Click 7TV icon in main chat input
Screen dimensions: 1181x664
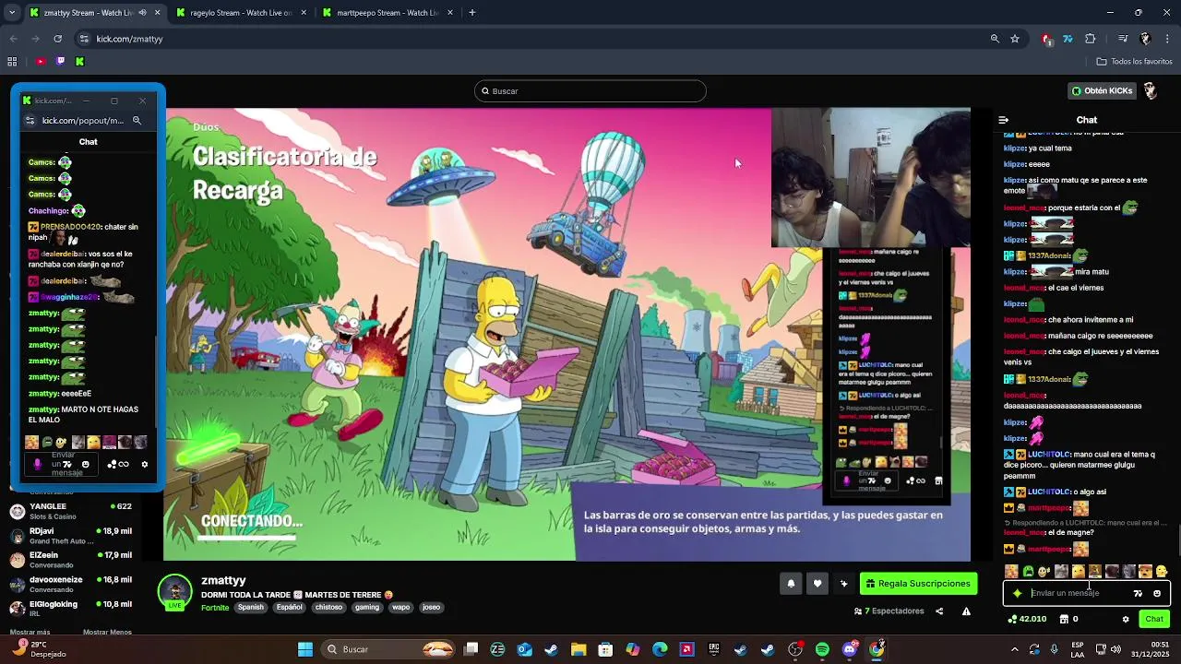click(x=1138, y=593)
